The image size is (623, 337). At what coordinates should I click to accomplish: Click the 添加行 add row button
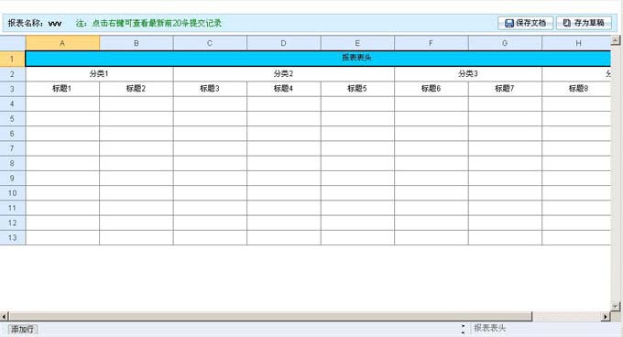click(x=22, y=329)
